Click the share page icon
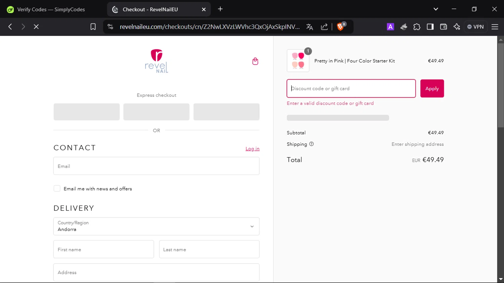Screen dimensions: 504x283 click(324, 27)
